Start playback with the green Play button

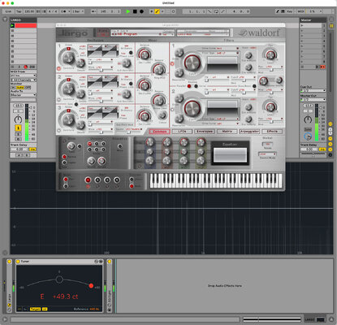click(x=128, y=11)
